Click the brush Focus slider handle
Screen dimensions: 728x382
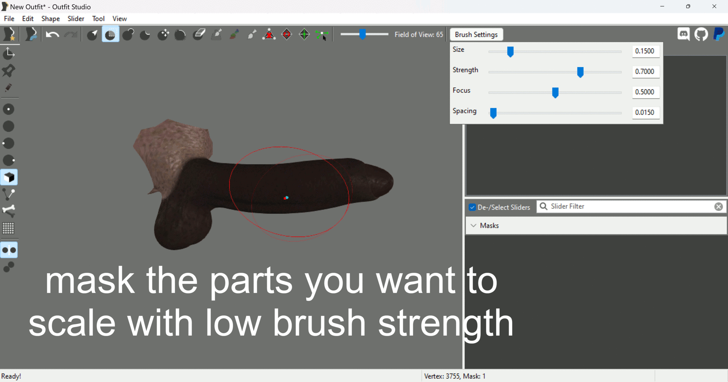tap(555, 92)
